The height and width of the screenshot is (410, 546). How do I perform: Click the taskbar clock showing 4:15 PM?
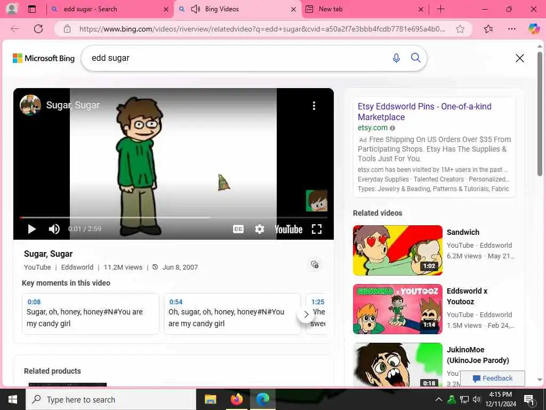[x=500, y=399]
